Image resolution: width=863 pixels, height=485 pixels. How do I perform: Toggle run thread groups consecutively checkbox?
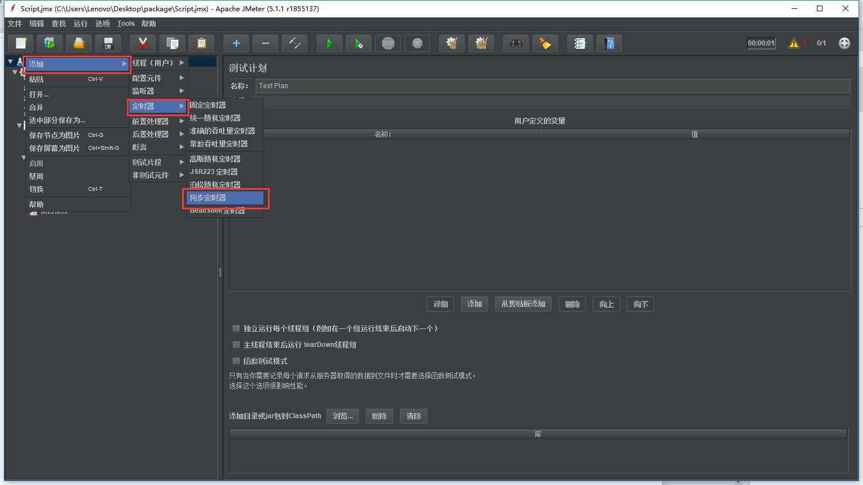pyautogui.click(x=236, y=328)
